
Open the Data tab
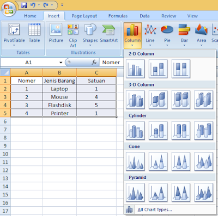pos(144,16)
